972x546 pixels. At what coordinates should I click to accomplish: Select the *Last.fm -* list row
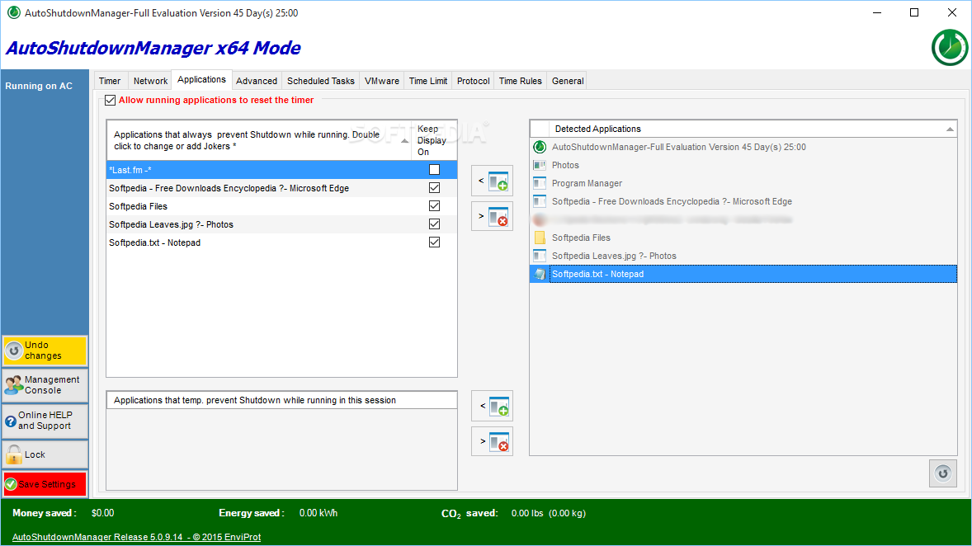[281, 170]
